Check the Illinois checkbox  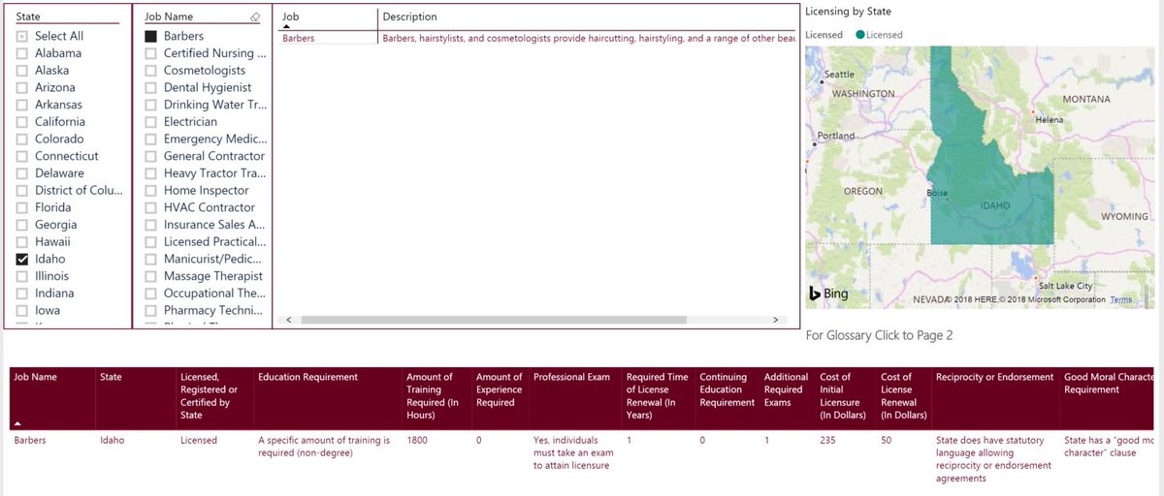22,276
